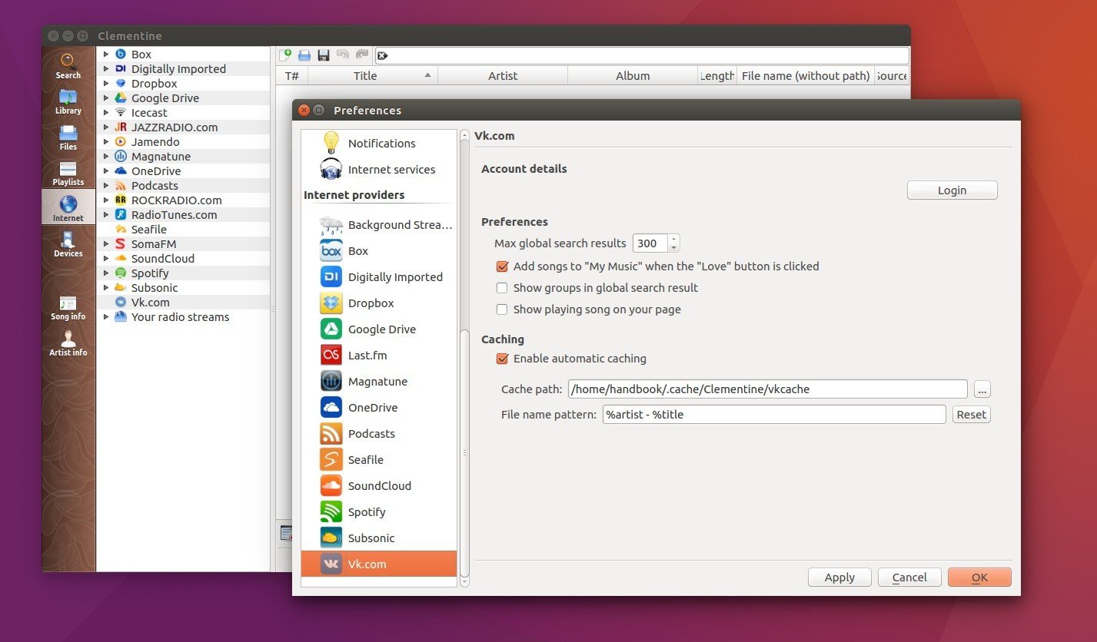Click the File name pattern field
Viewport: 1097px width, 642px height.
tap(774, 415)
